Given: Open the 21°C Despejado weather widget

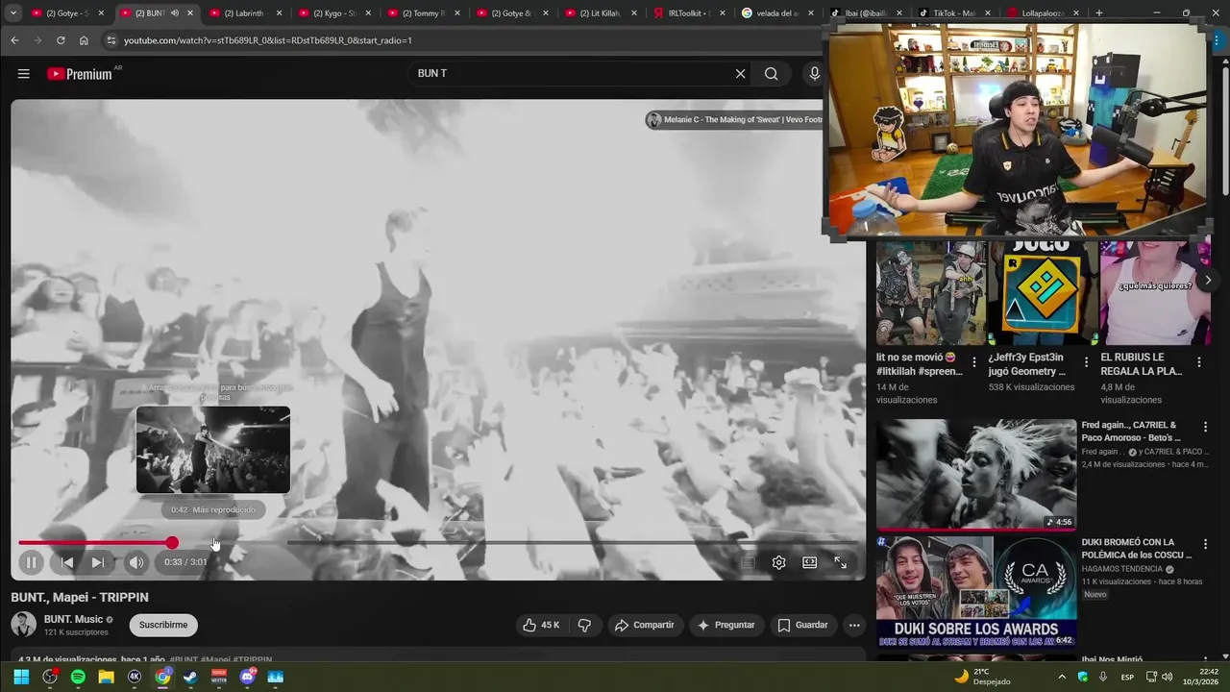Looking at the screenshot, I should pyautogui.click(x=982, y=677).
